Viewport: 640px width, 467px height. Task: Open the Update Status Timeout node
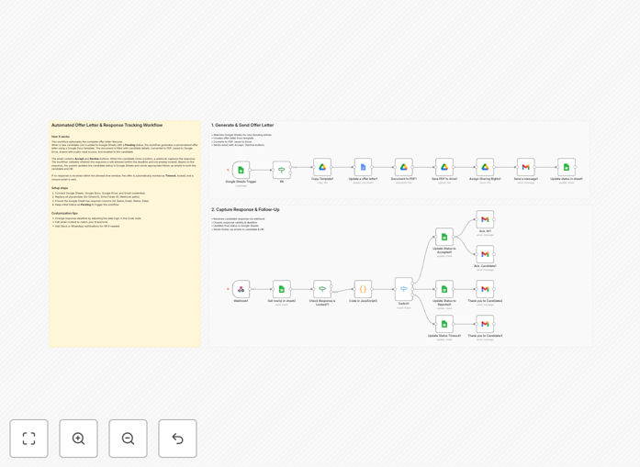click(x=444, y=324)
